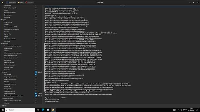Image resolution: width=200 pixels, height=112 pixels.
Task: Select the Sistema tree label
Action: click(x=4, y=72)
